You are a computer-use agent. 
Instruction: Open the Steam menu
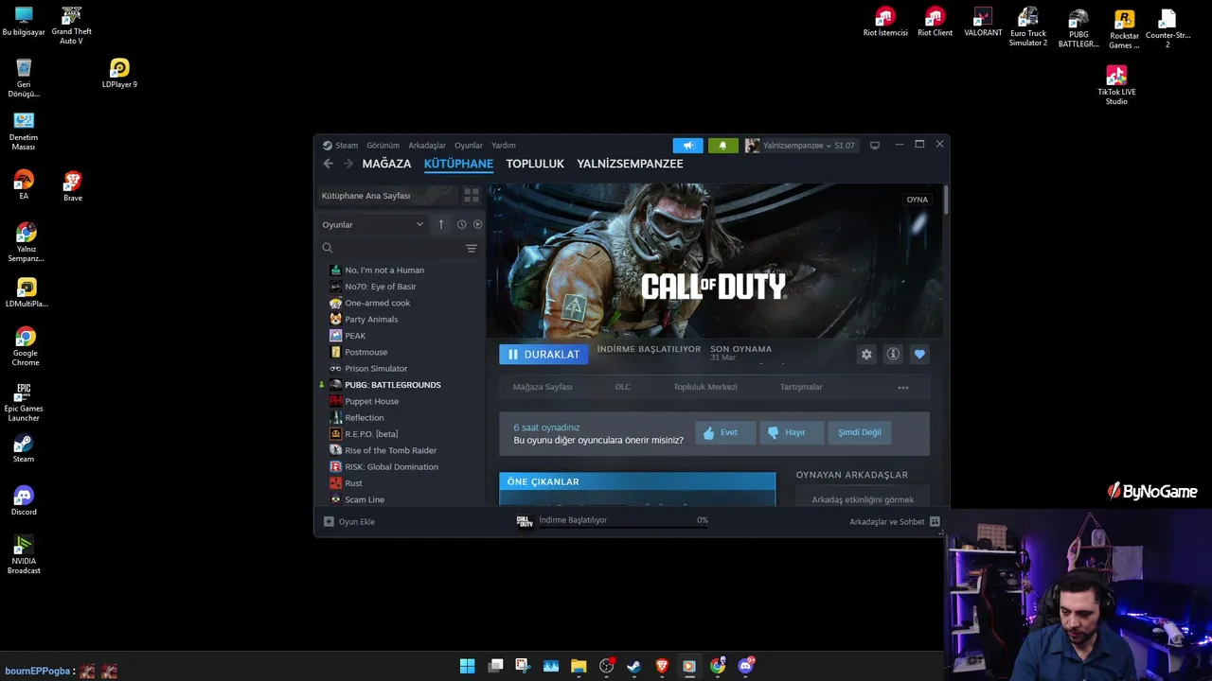pos(347,146)
